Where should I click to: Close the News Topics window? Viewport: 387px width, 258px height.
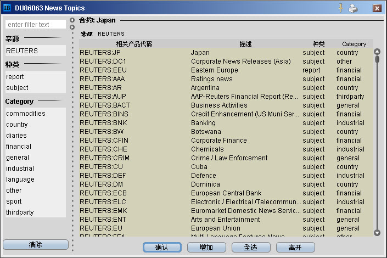(x=377, y=8)
